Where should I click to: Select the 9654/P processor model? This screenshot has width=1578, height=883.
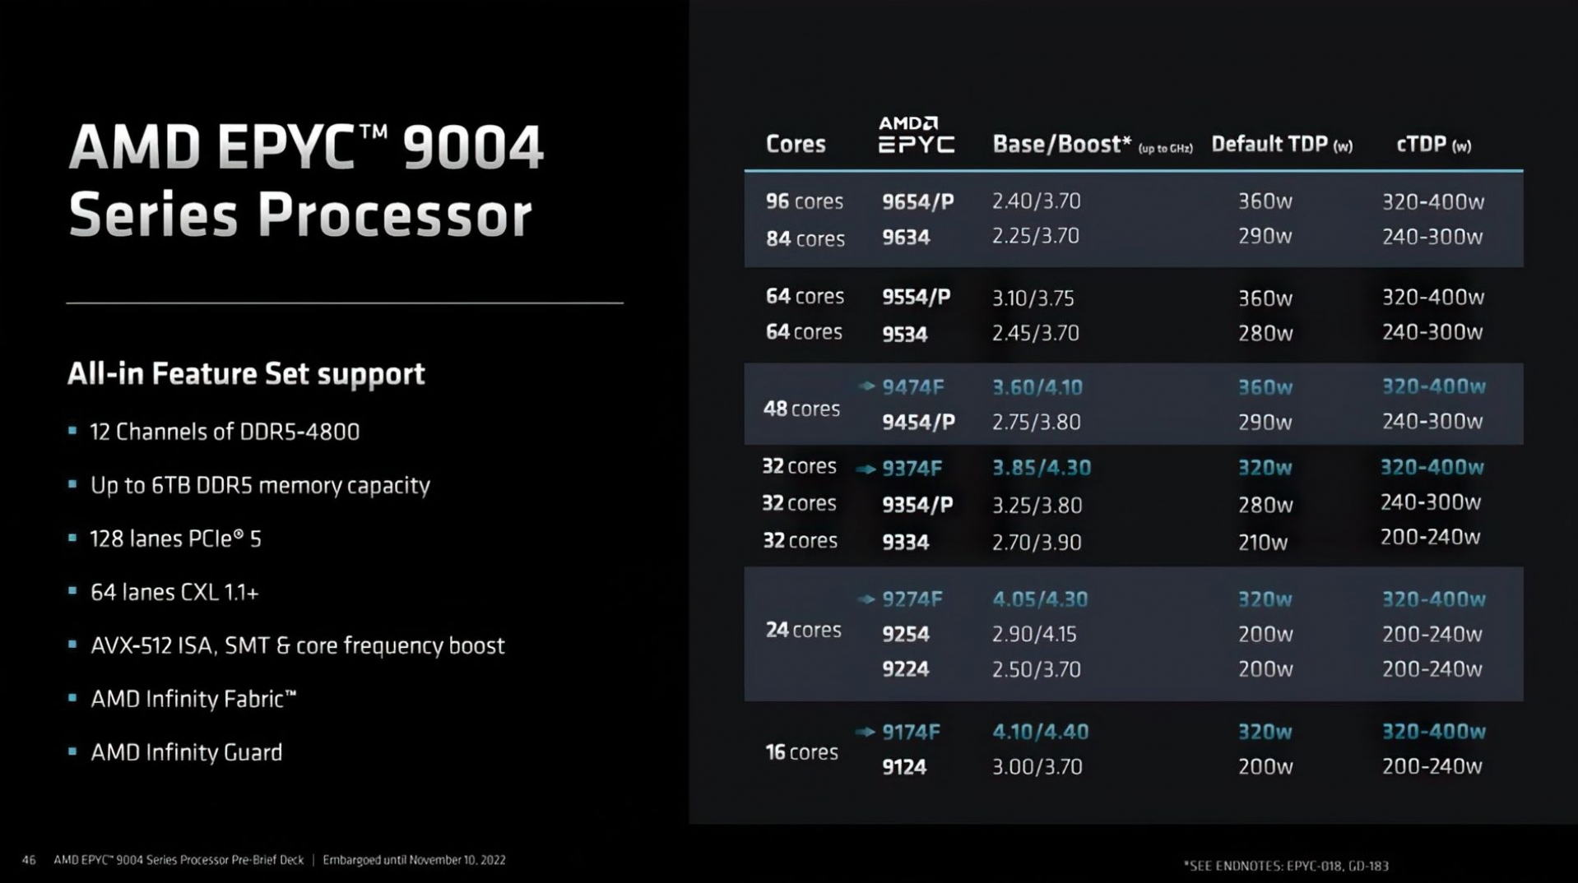pos(917,202)
